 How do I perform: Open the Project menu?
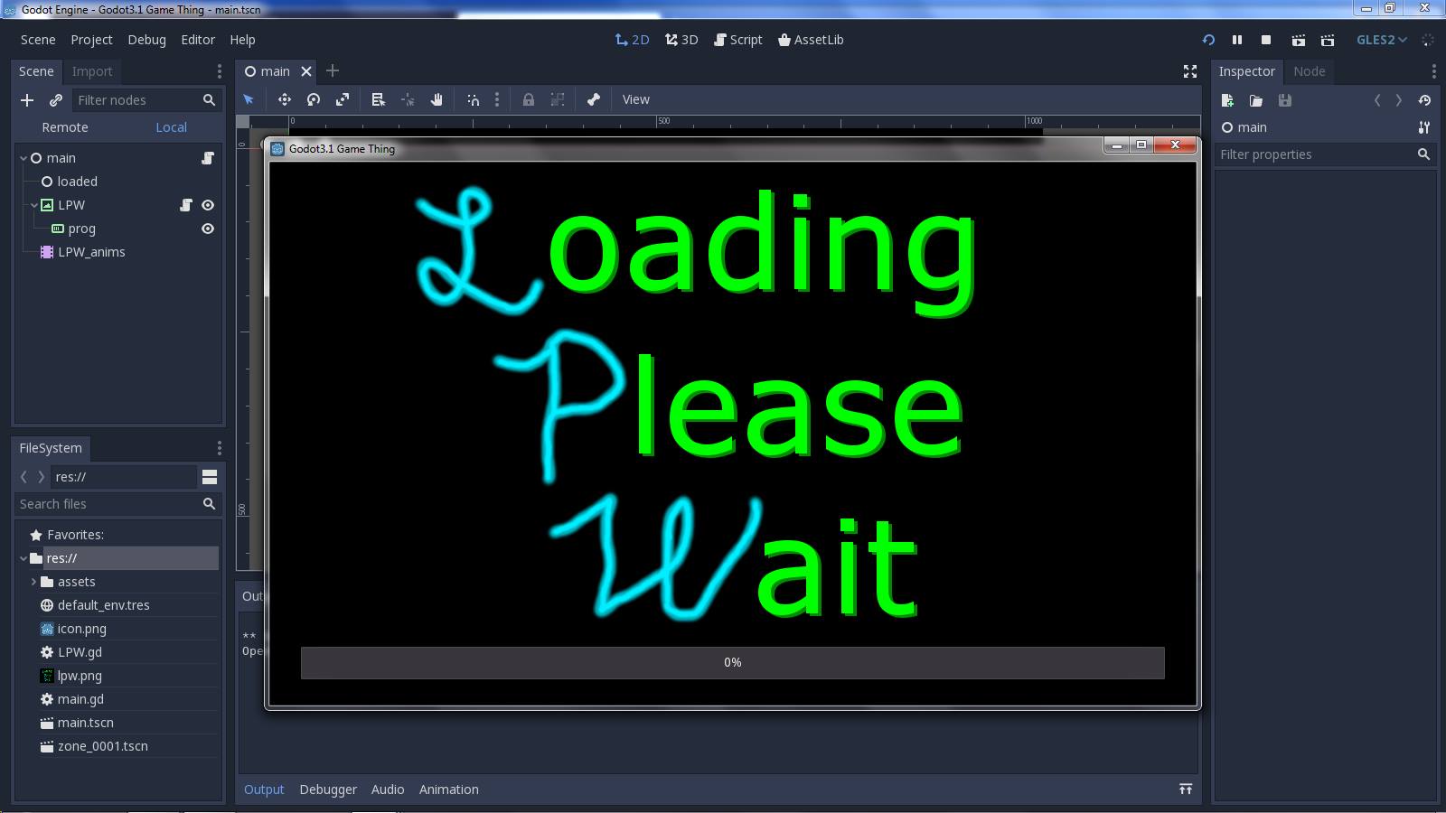click(x=91, y=40)
